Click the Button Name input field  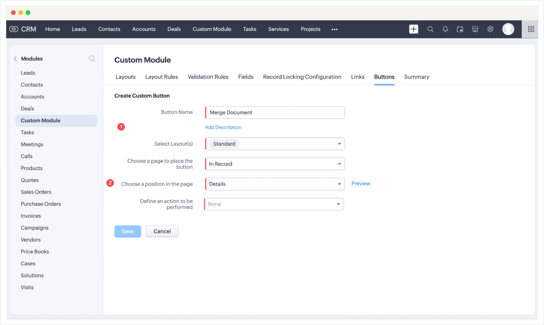tap(275, 113)
